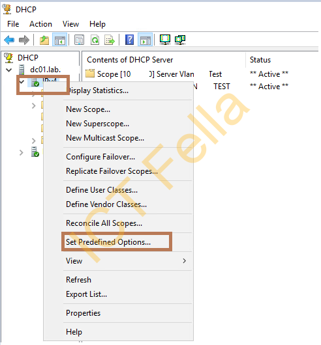
Task: Toggle the Show/Hide Console Tree icon
Action: (60, 40)
